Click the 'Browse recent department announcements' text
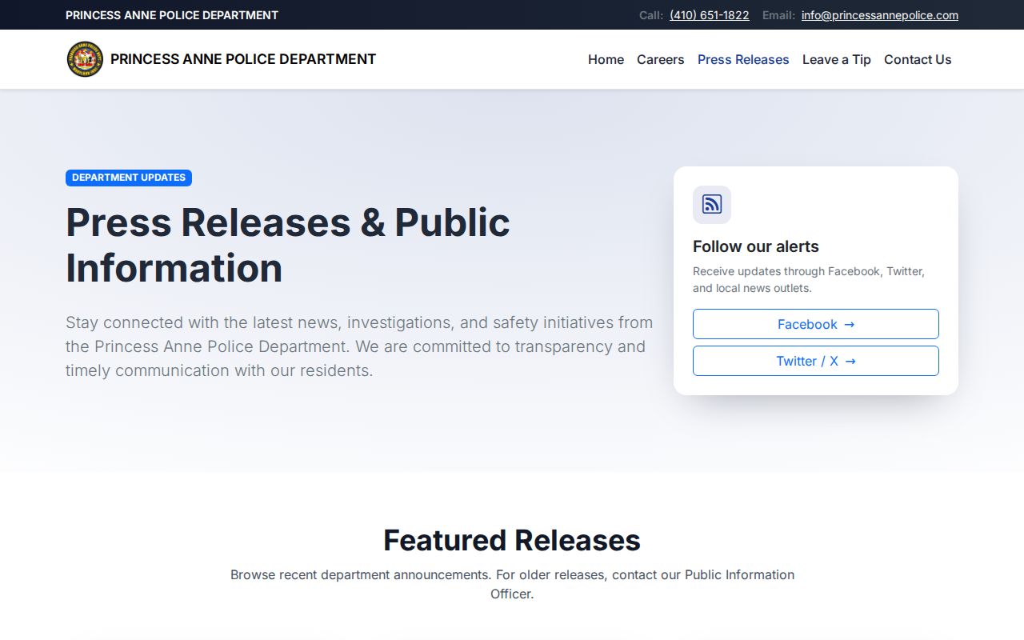This screenshot has width=1024, height=640. click(512, 584)
